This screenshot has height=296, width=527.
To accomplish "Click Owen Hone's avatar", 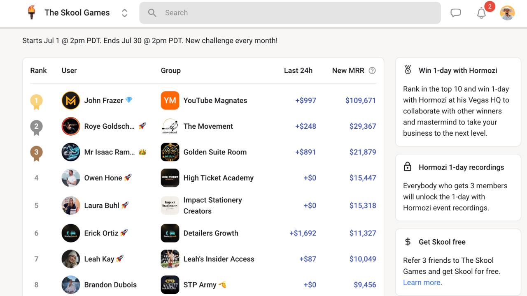I will 71,178.
